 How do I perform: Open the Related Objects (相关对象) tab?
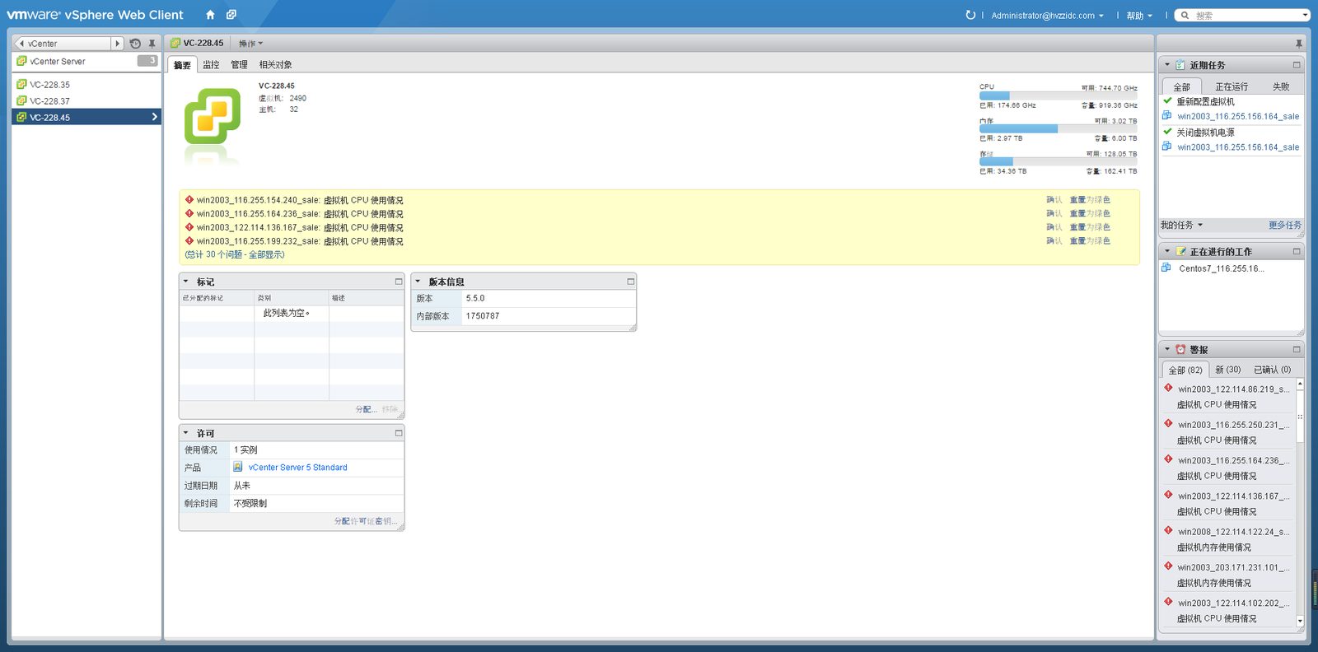click(x=275, y=64)
